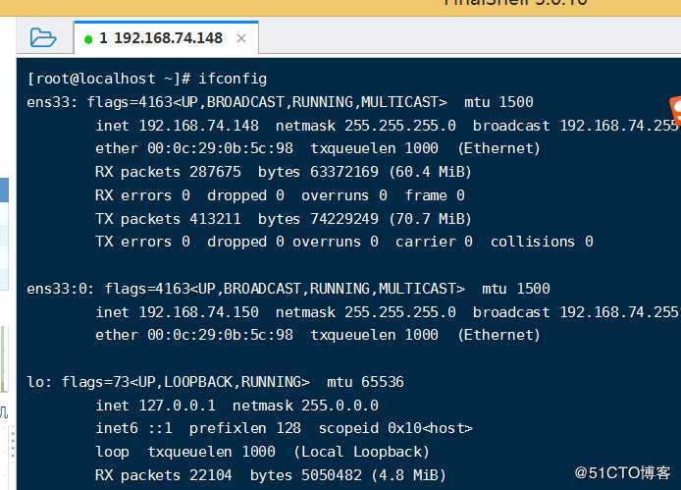Image resolution: width=681 pixels, height=490 pixels.
Task: Select the ens33: interface name
Action: [52, 102]
